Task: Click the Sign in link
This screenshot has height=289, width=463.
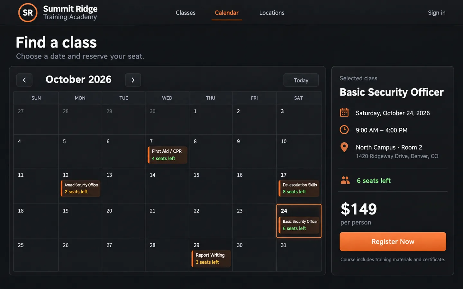Action: [x=437, y=13]
